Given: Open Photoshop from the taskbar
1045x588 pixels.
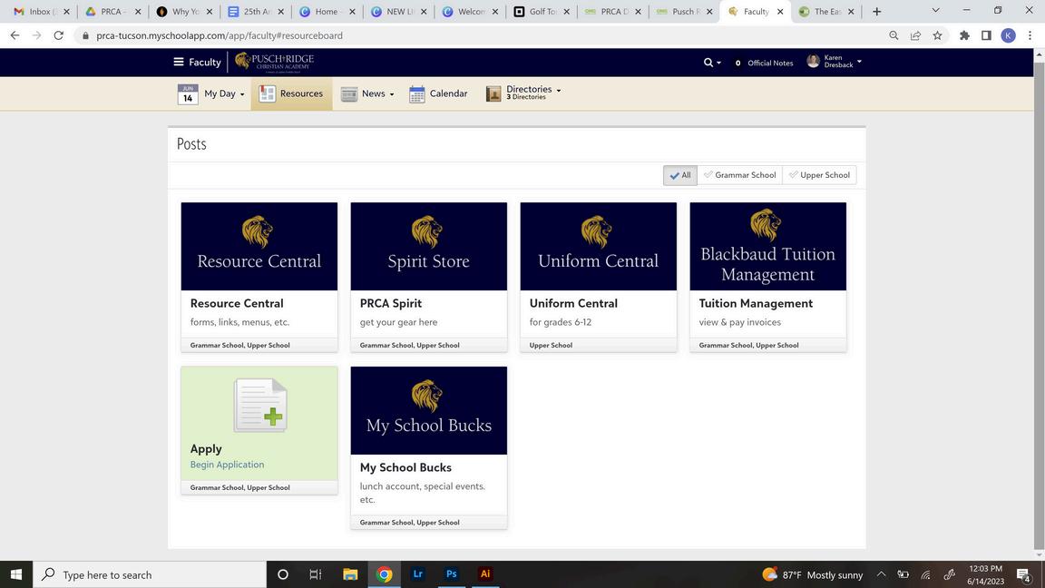Looking at the screenshot, I should [x=451, y=574].
